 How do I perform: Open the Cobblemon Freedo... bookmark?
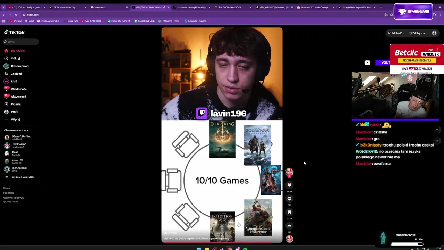pos(169,21)
